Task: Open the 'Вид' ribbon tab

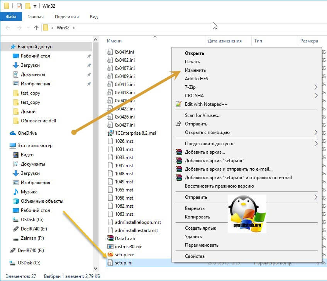Action: point(94,17)
